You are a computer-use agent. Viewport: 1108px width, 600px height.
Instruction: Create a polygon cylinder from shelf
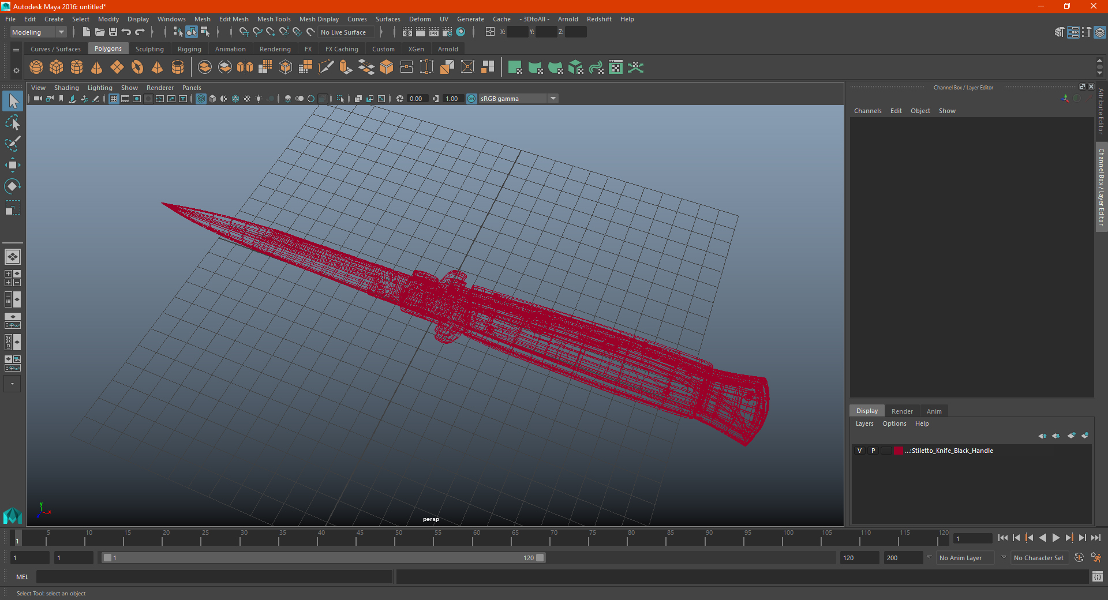(77, 67)
